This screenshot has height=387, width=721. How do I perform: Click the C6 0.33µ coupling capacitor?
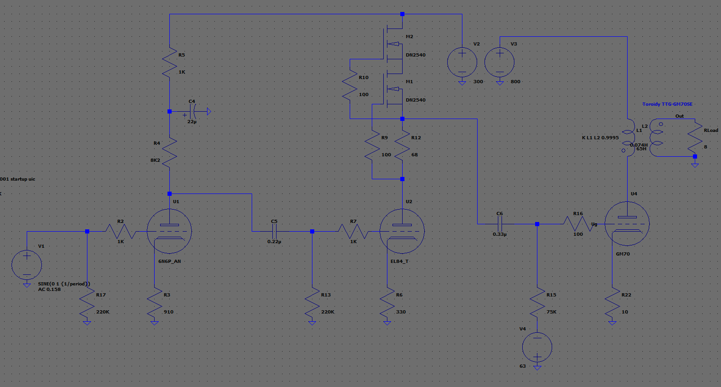[500, 224]
